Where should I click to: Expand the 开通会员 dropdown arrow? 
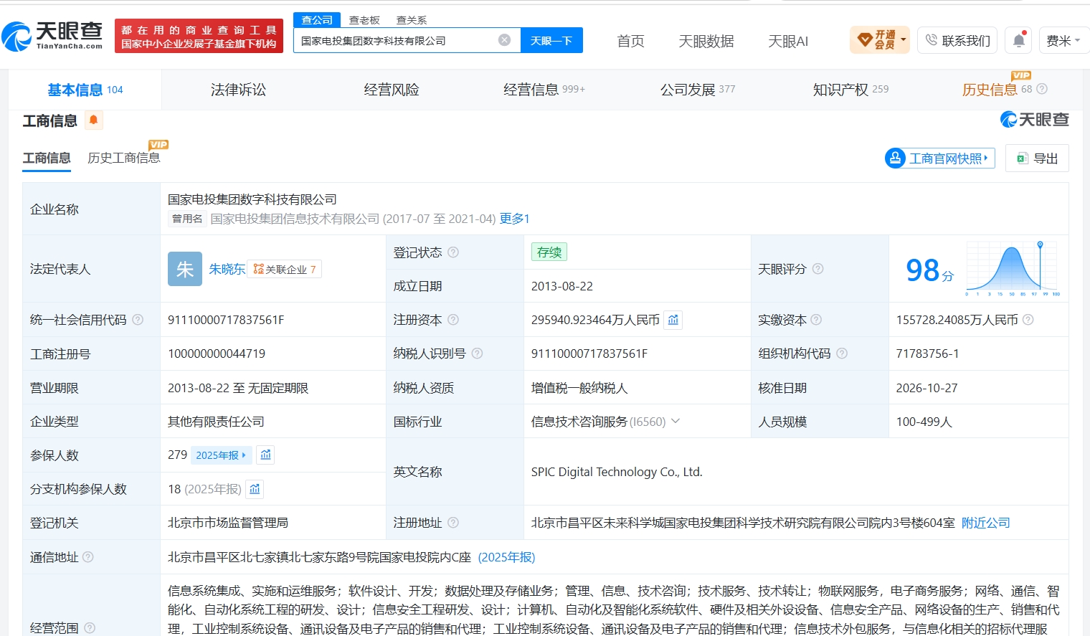point(904,39)
